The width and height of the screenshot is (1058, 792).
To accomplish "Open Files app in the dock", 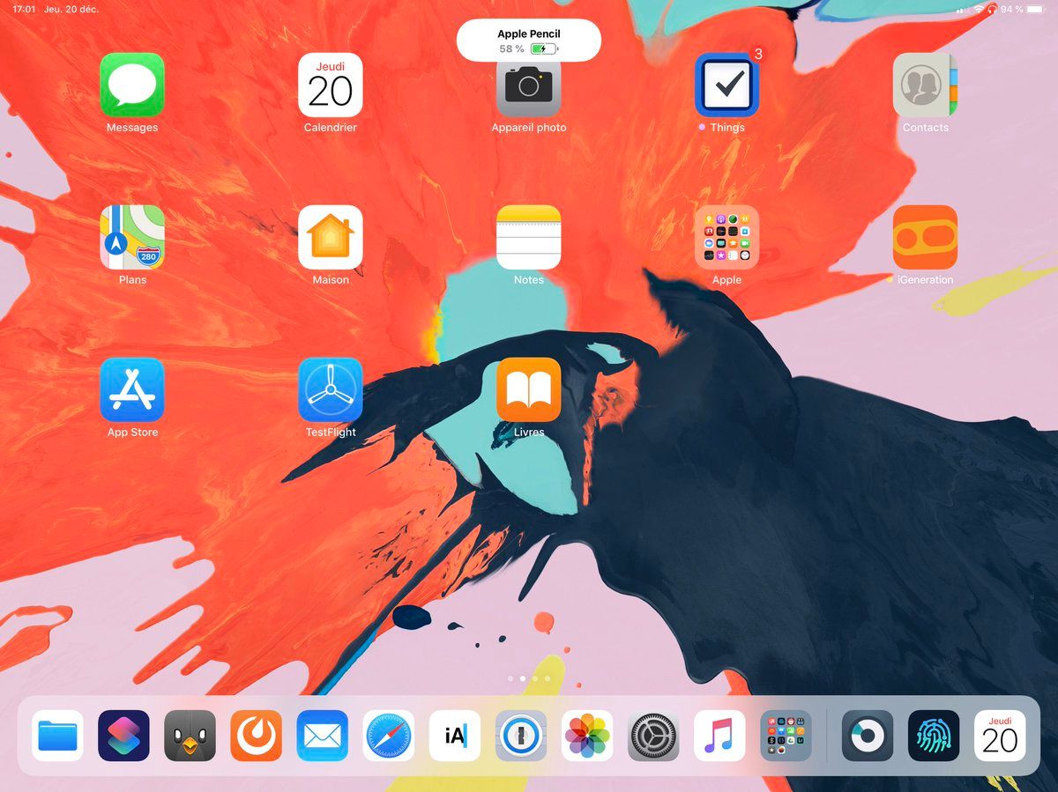I will pyautogui.click(x=58, y=736).
